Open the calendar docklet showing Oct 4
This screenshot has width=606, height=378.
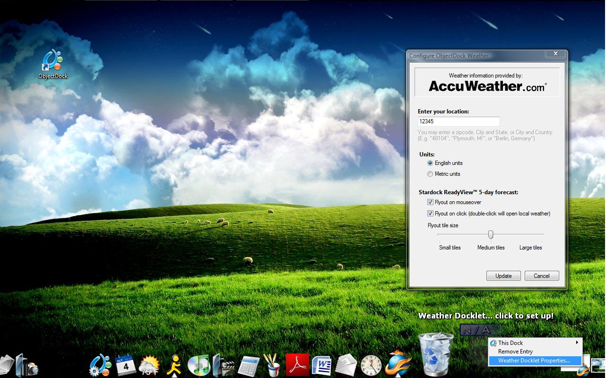[x=126, y=365]
